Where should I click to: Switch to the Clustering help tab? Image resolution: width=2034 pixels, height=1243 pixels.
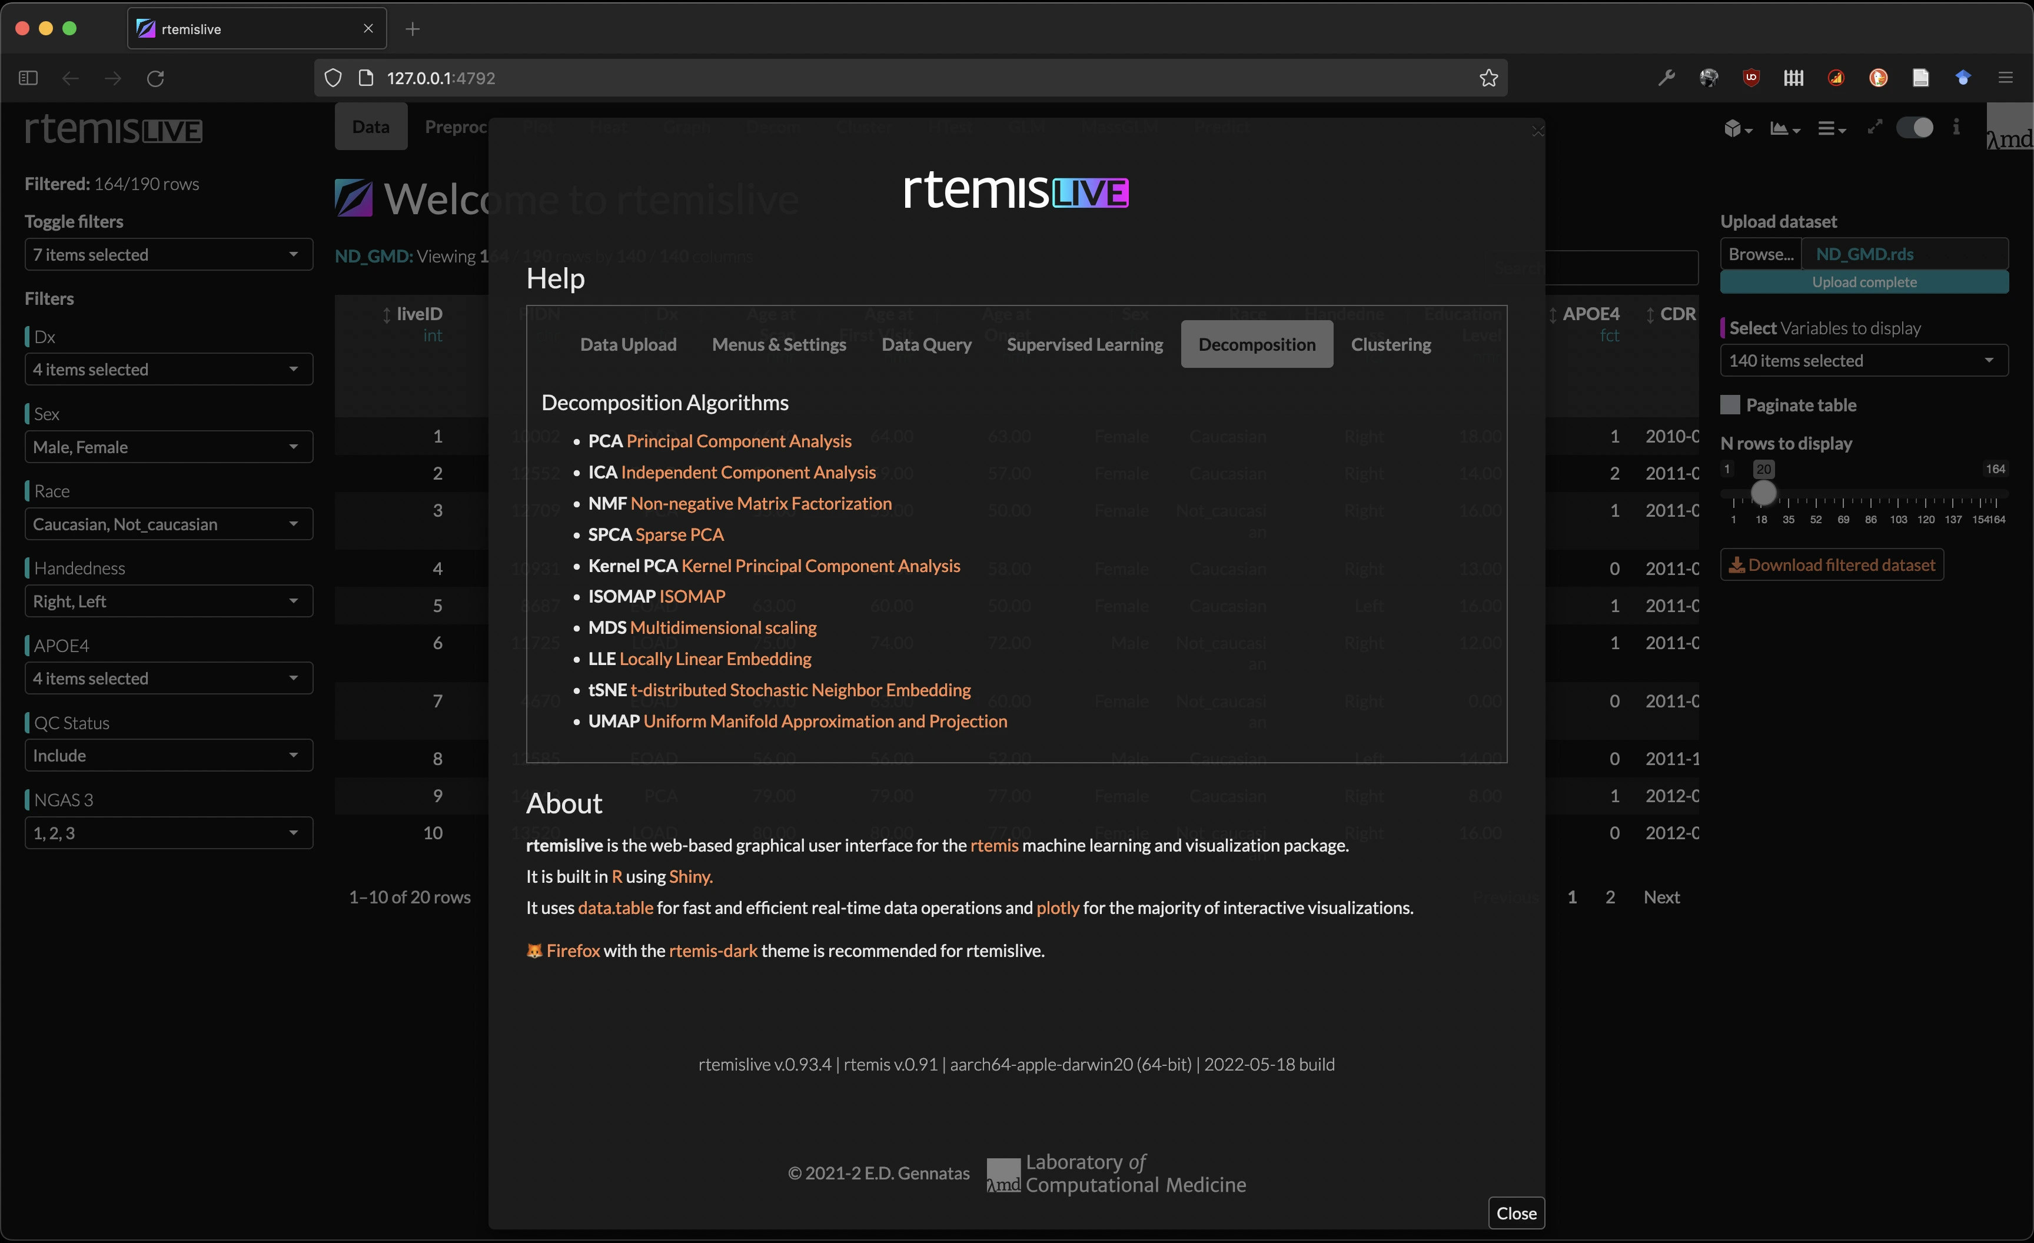point(1391,344)
